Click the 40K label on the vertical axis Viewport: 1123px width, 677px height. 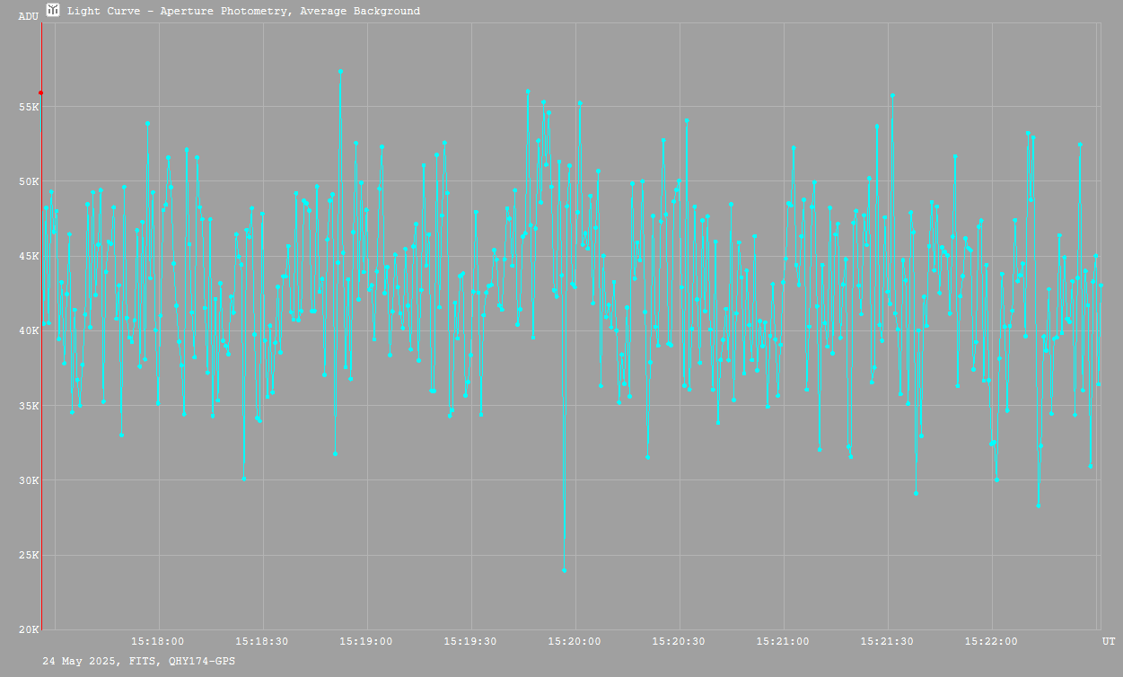(29, 330)
